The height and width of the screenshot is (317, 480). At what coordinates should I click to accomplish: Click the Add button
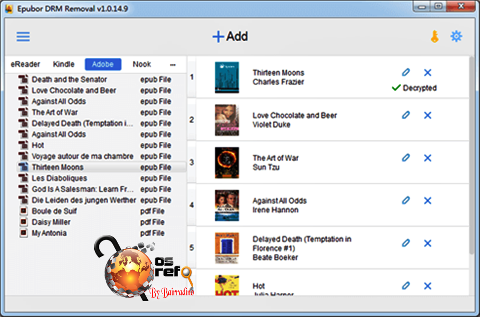click(x=230, y=37)
